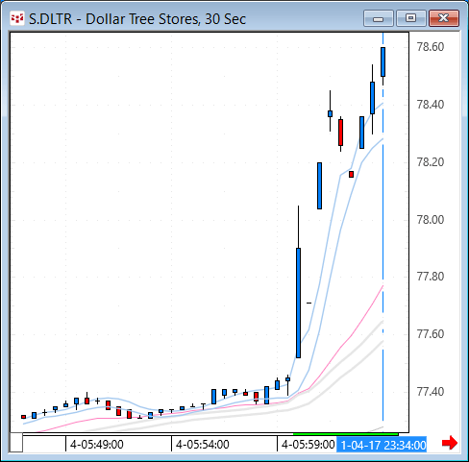Click the 4-05:49:00 time axis label
Image resolution: width=469 pixels, height=462 pixels.
97,445
